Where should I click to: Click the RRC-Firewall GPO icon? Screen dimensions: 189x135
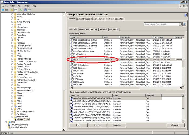click(72, 74)
